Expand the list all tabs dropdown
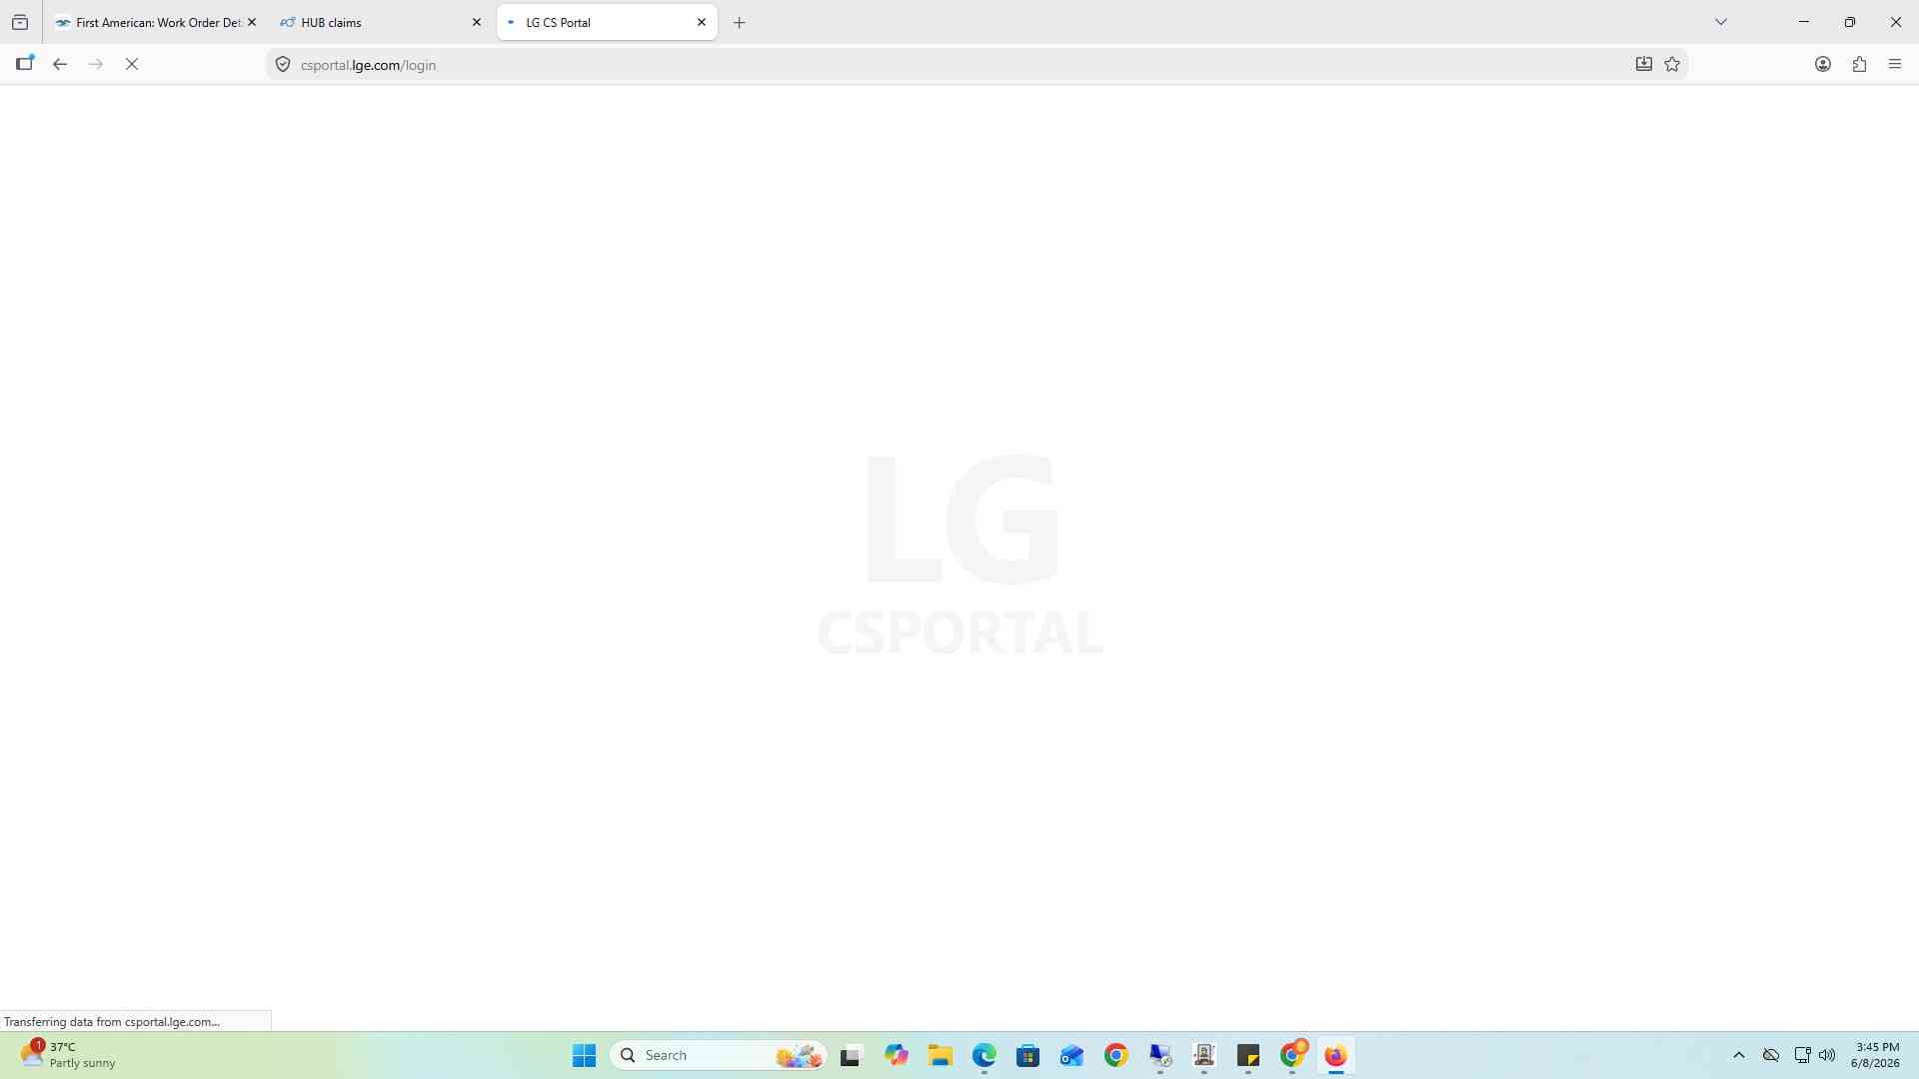The height and width of the screenshot is (1079, 1919). click(x=1721, y=22)
